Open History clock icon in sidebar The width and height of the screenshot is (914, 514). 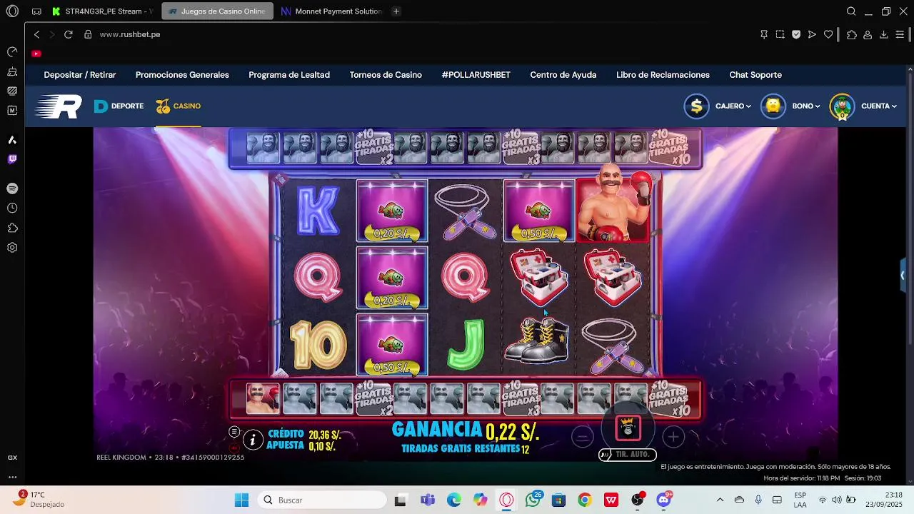(12, 208)
